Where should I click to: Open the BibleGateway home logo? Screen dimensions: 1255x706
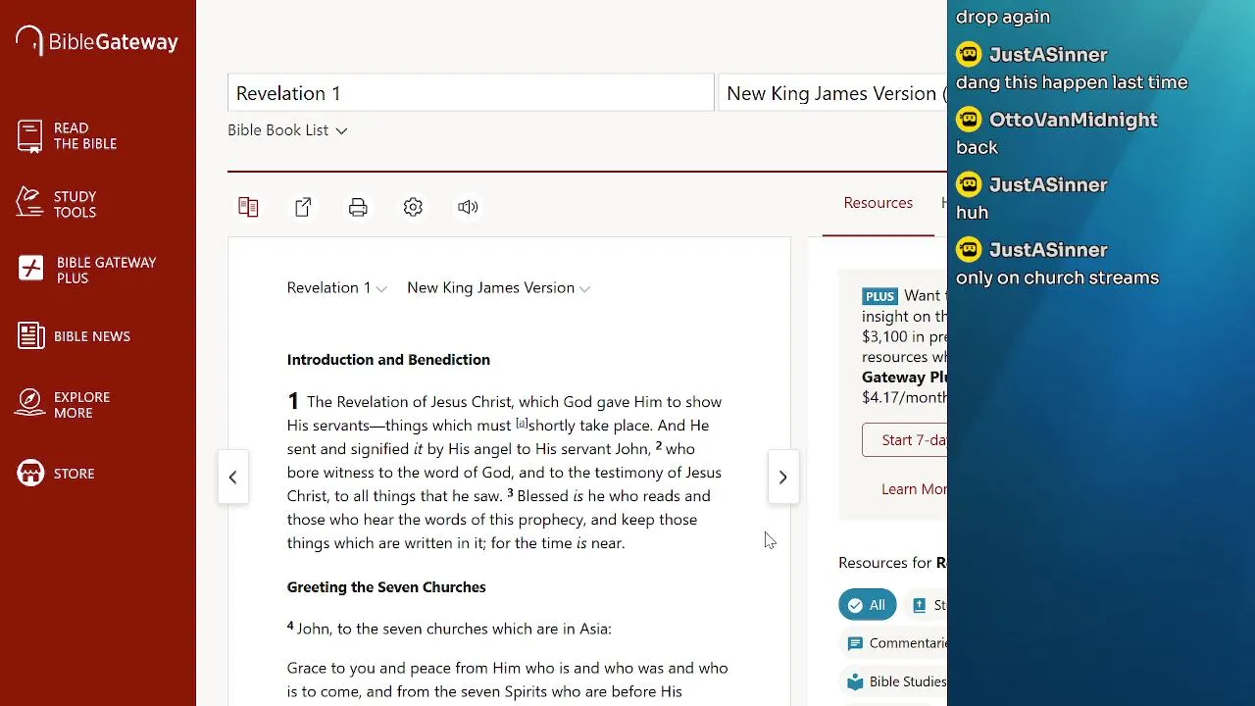click(x=97, y=41)
